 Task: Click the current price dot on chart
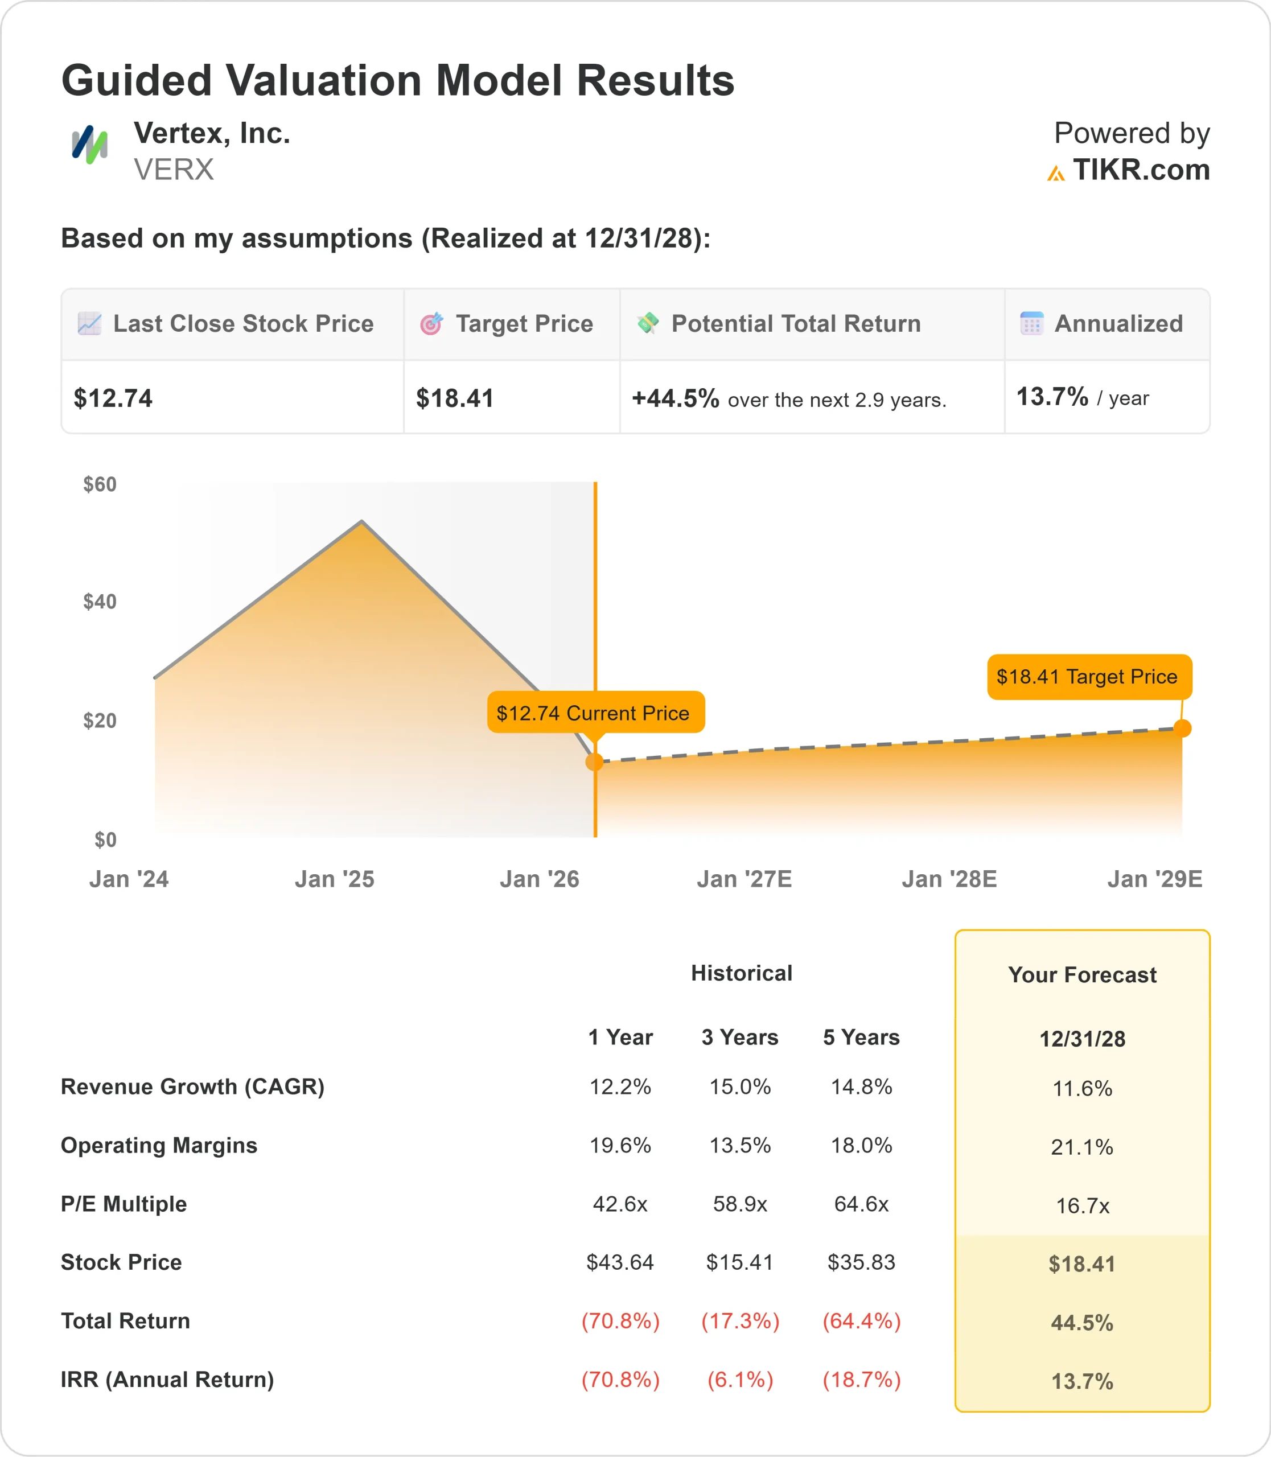[594, 762]
